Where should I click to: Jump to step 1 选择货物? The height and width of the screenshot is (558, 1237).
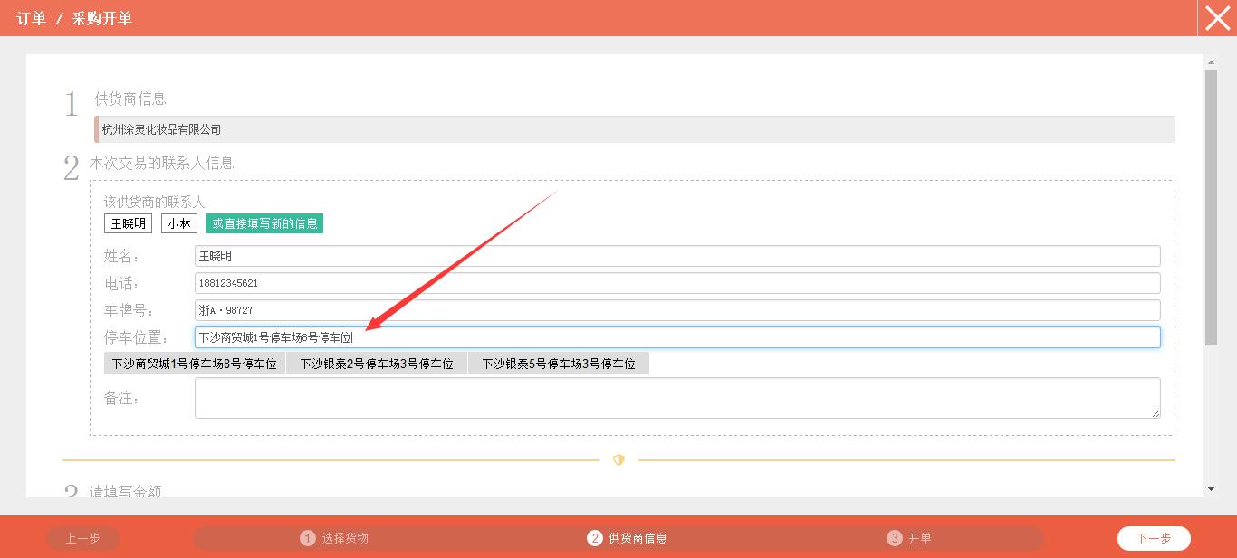coord(335,539)
